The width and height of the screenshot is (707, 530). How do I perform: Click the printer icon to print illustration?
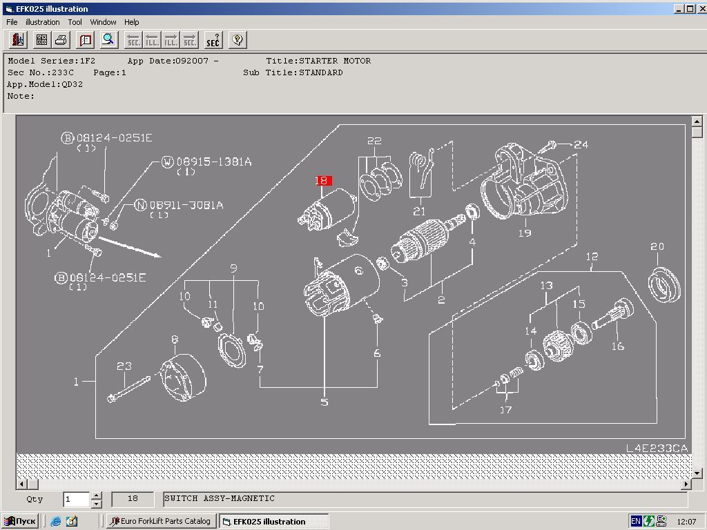click(x=61, y=40)
